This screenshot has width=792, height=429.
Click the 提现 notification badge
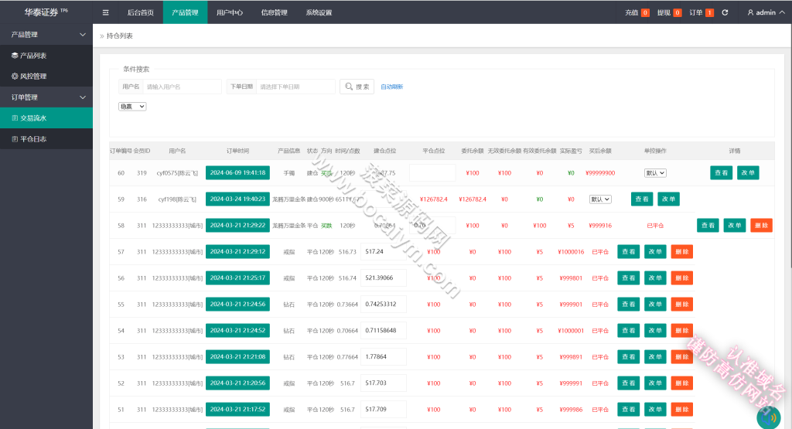coord(678,12)
